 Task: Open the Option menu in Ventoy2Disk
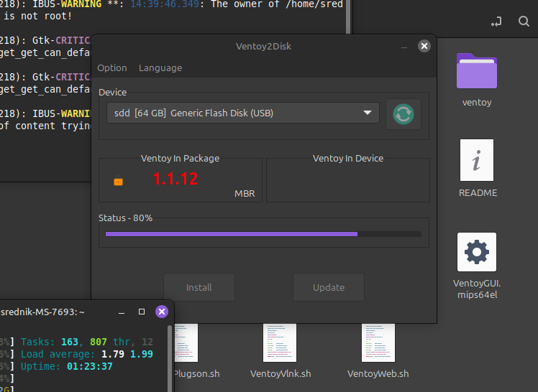(112, 67)
